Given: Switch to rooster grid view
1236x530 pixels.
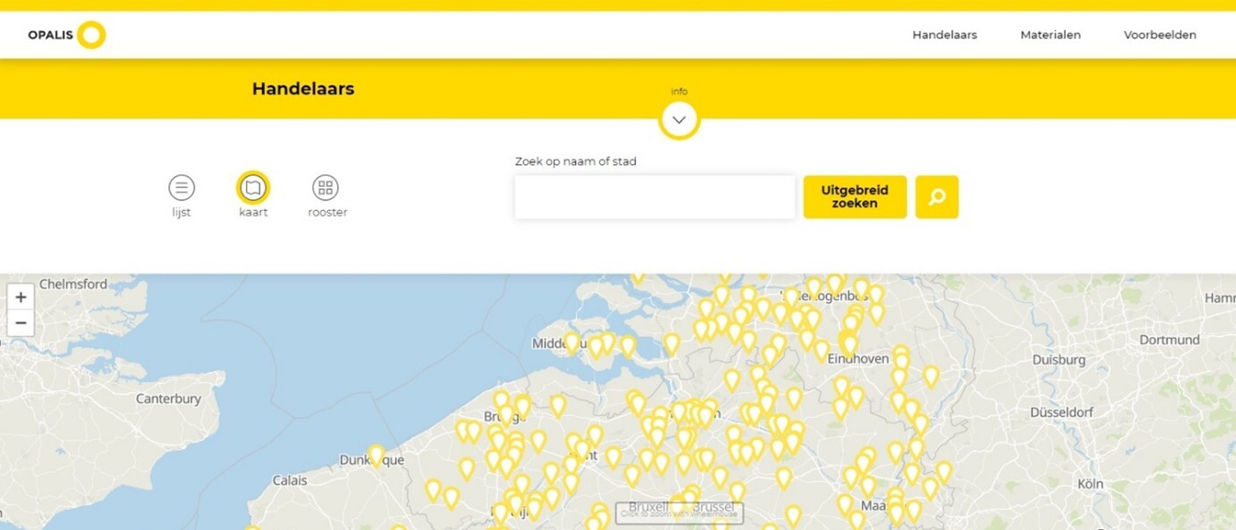Looking at the screenshot, I should coord(325,188).
